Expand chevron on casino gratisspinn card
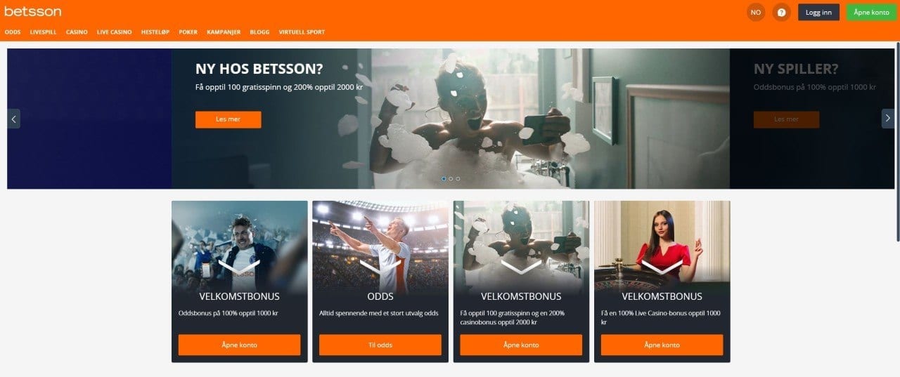Viewport: 900px width, 377px height. point(521,267)
